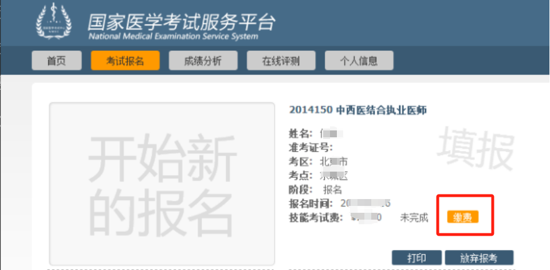Click the 2014150 中西医结合执业医师 exam title
The width and height of the screenshot is (550, 270).
358,110
